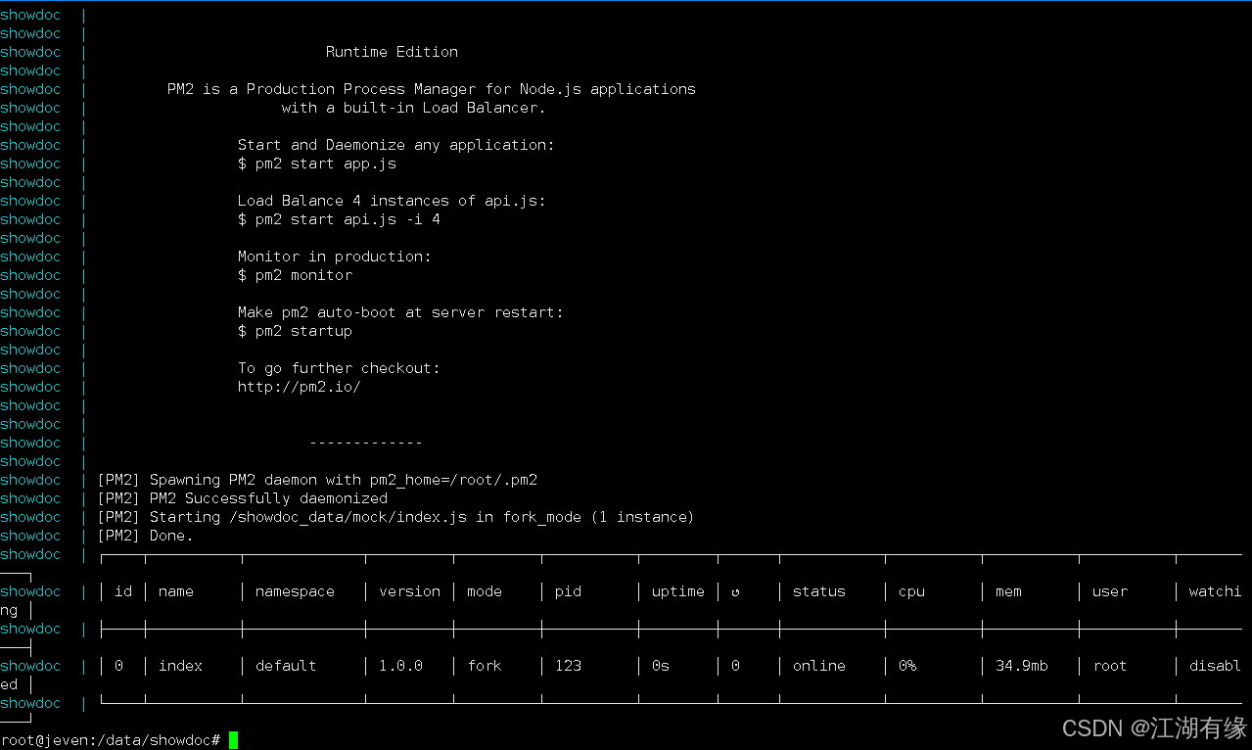This screenshot has height=750, width=1252.
Task: Click the green terminal cursor block
Action: [233, 740]
